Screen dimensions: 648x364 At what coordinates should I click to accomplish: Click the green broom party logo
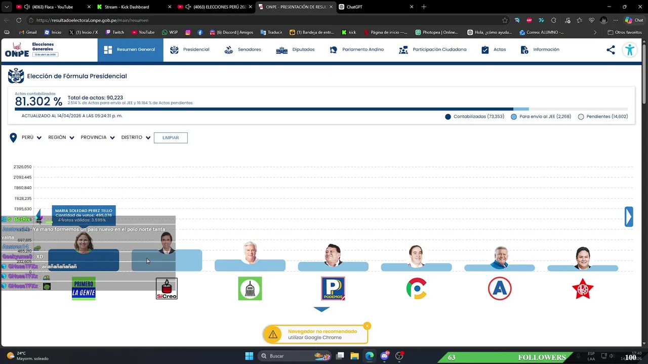[250, 288]
